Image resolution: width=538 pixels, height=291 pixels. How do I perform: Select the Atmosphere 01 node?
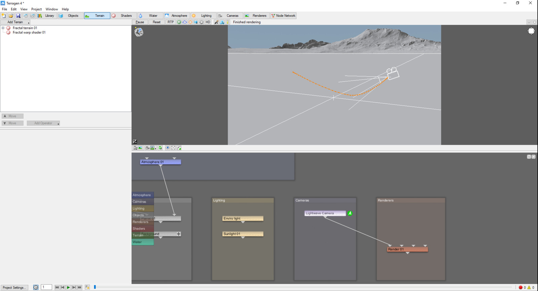tap(160, 162)
